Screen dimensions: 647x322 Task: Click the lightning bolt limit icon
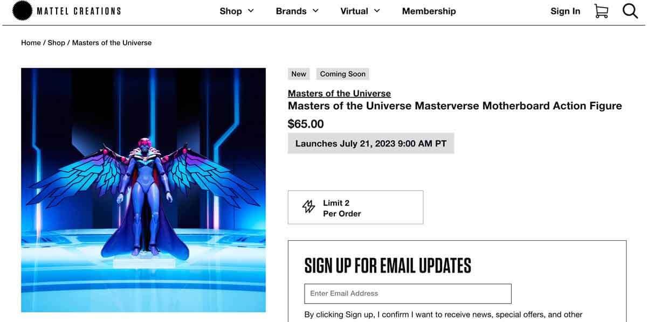point(308,206)
